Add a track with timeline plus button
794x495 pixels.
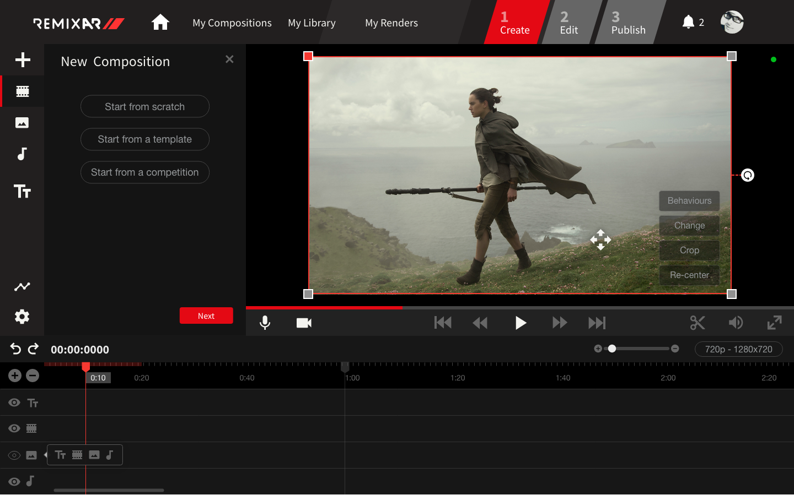[15, 376]
